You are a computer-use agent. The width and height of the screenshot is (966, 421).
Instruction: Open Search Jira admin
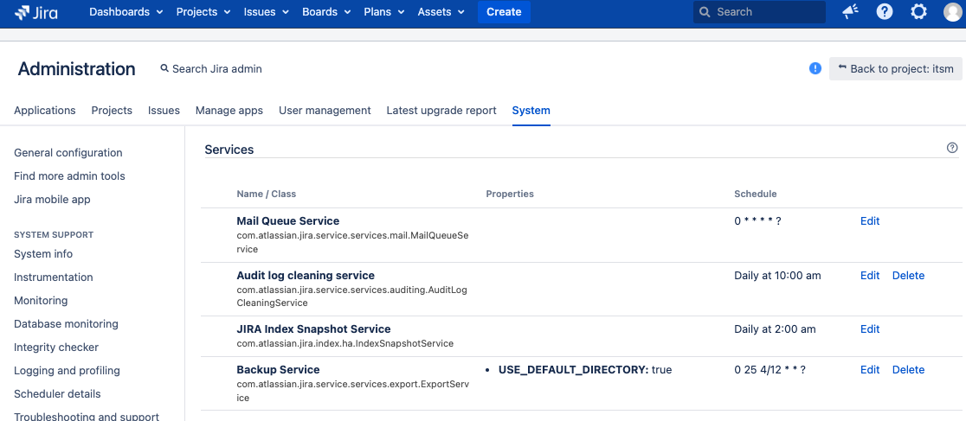click(x=211, y=69)
